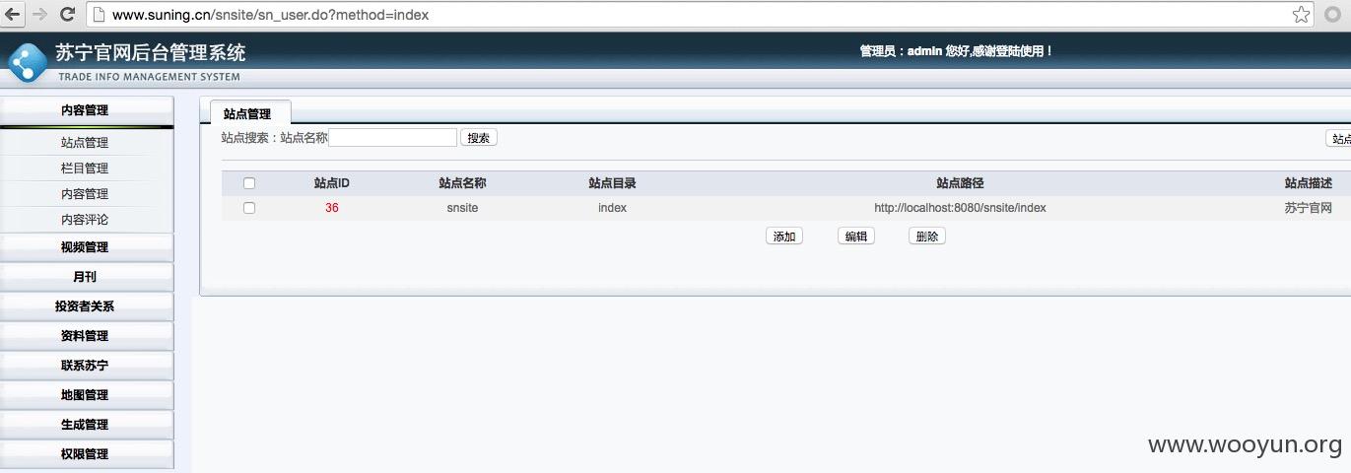This screenshot has width=1351, height=473.
Task: Click the Suning system logo icon
Action: [x=27, y=61]
